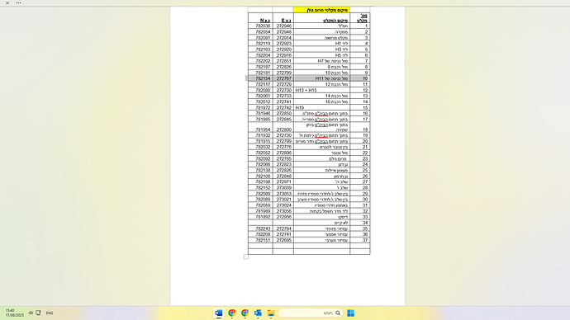Click the '781989' cell in row 32
Viewport: 570px width, 320px height.
click(260, 211)
